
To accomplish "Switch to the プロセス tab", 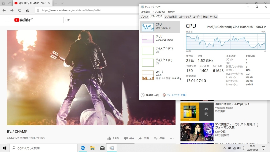I will pos(144,17).
